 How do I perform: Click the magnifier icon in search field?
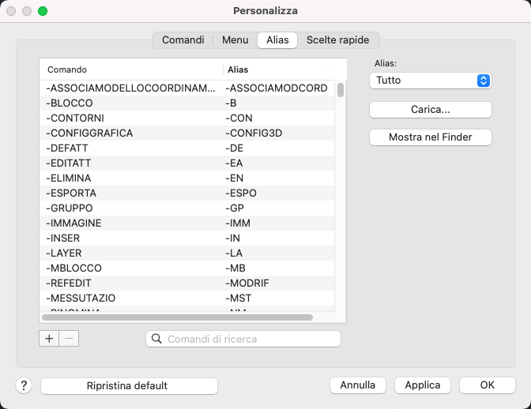(x=156, y=339)
